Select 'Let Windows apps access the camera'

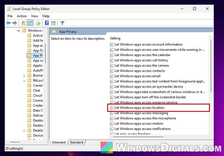[x=139, y=66]
